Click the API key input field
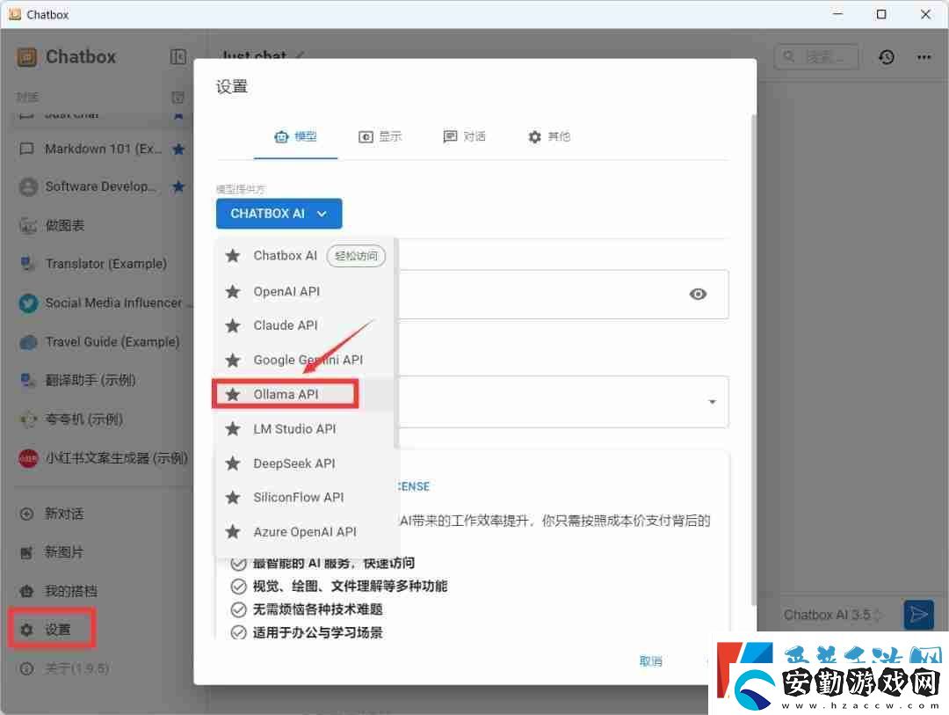The width and height of the screenshot is (949, 715). 563,294
